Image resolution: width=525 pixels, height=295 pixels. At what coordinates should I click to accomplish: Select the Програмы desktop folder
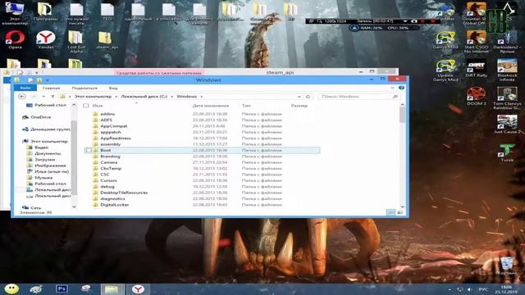tap(46, 11)
